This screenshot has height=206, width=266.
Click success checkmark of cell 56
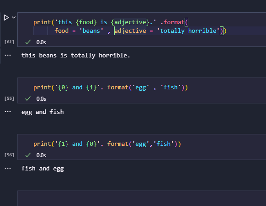coord(28,155)
